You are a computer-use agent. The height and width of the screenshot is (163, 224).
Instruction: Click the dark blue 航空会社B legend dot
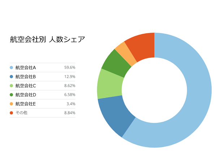pos(12,77)
